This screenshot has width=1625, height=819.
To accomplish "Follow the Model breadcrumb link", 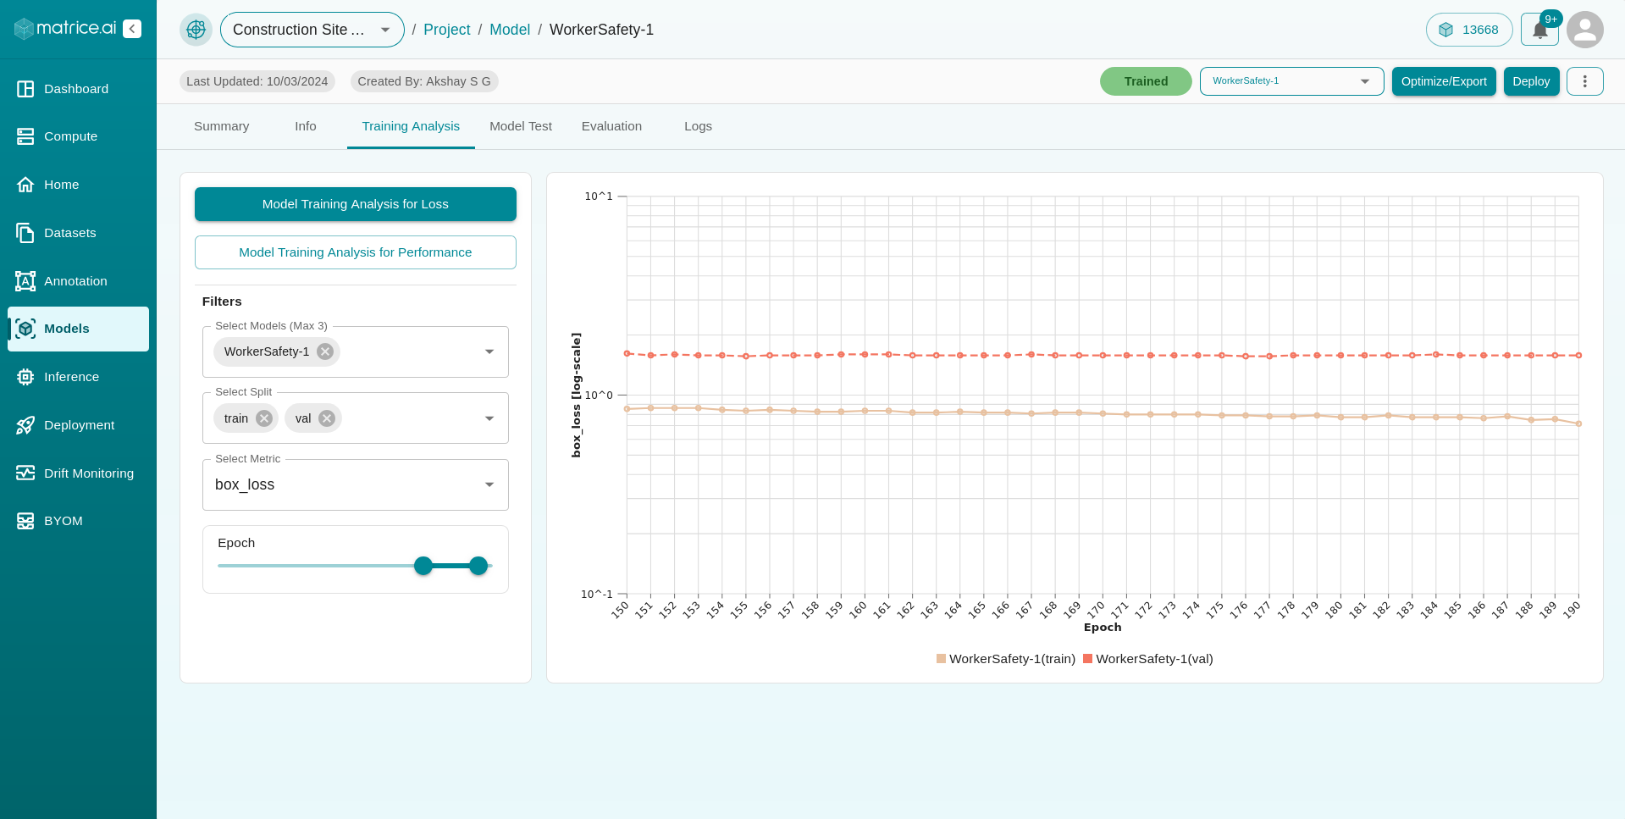I will (510, 30).
